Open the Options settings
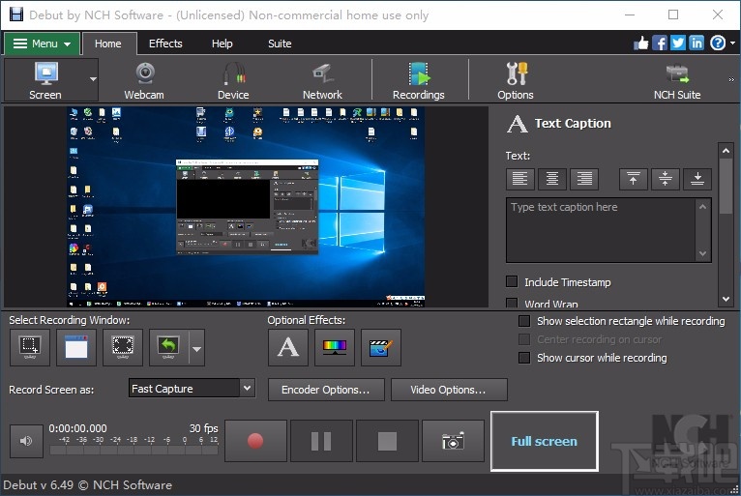Screen dimensions: 741x496 click(515, 80)
